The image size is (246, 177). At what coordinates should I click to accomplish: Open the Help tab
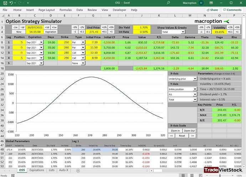coord(134,10)
